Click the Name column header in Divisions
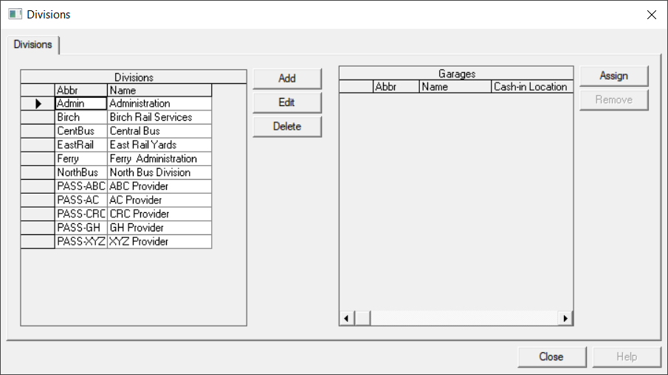This screenshot has height=375, width=668. 159,90
